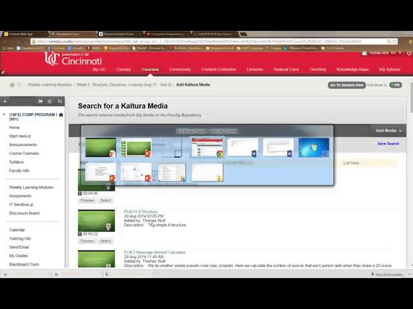This screenshot has width=413, height=309.
Task: Open My Grades in course menu
Action: (x=19, y=256)
